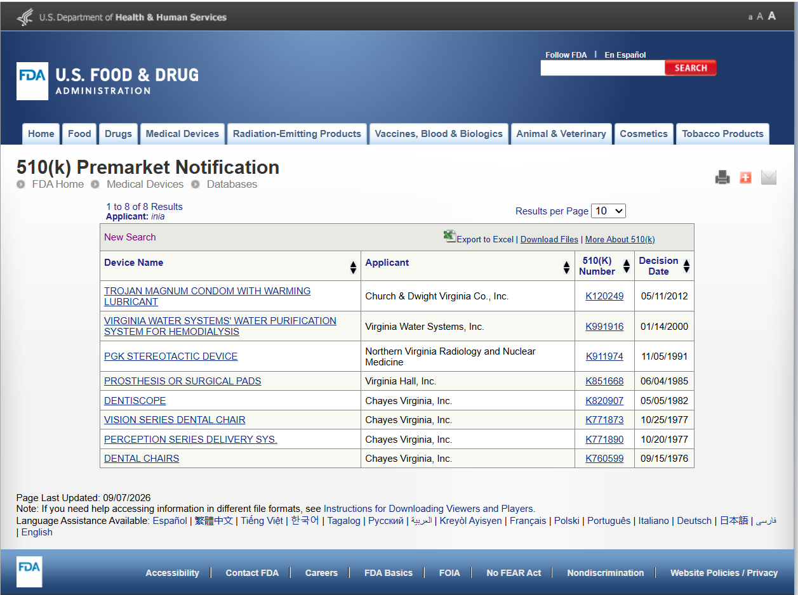The image size is (798, 595).
Task: Open Virginia Water Systems device link
Action: 220,326
